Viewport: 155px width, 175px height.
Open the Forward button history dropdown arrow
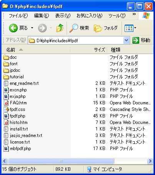click(51, 28)
